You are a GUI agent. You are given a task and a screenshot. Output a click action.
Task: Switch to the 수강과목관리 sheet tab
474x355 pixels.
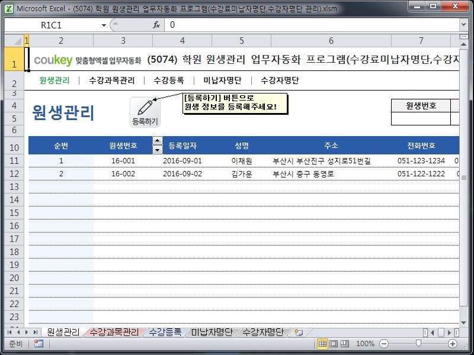pyautogui.click(x=114, y=332)
